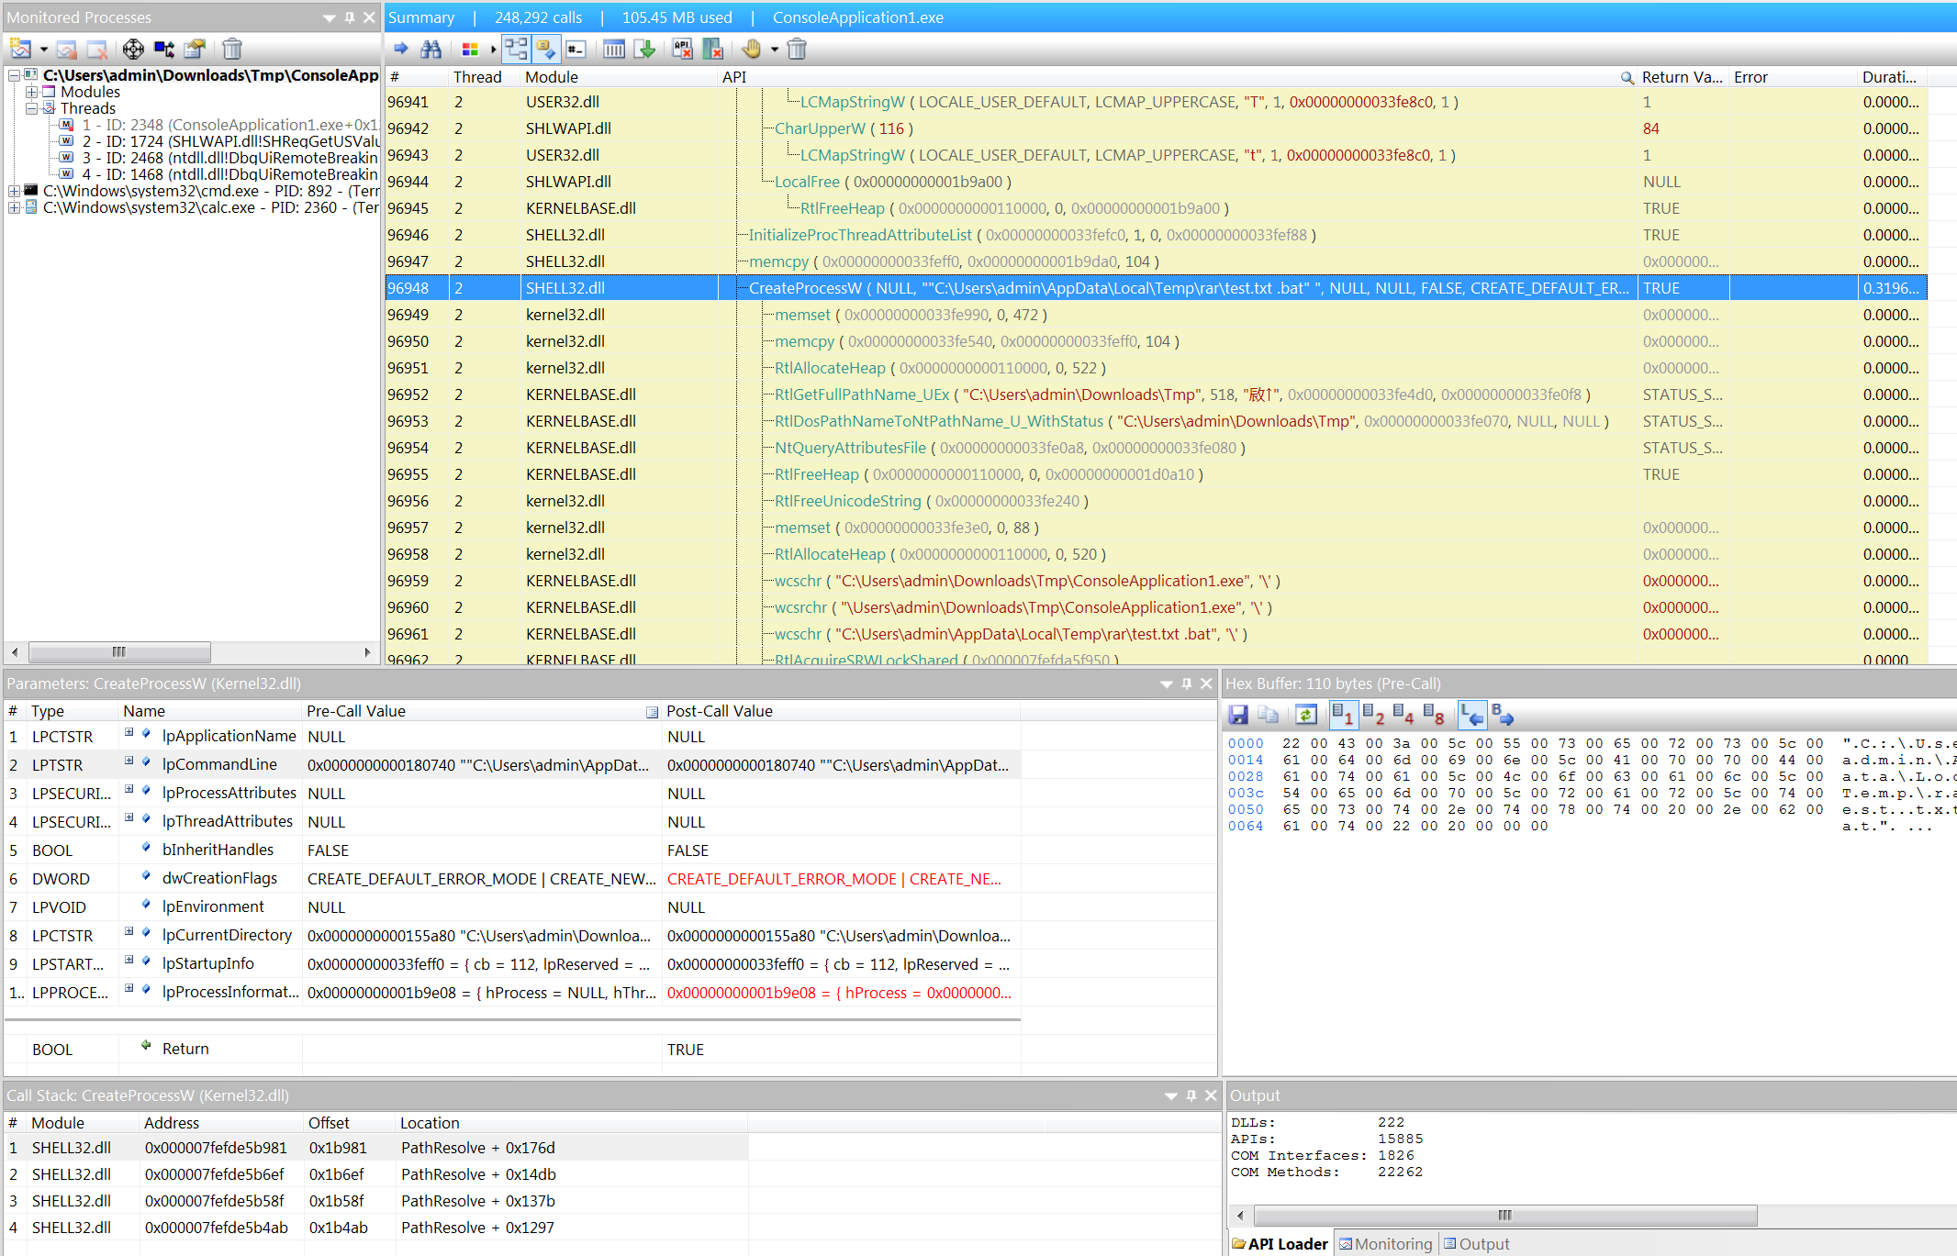The width and height of the screenshot is (1957, 1256).
Task: Expand the cmd.exe process node
Action: pos(14,191)
